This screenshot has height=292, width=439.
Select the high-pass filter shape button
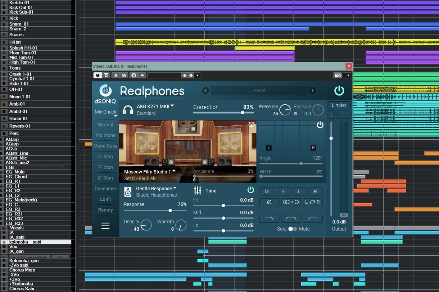tap(312, 218)
